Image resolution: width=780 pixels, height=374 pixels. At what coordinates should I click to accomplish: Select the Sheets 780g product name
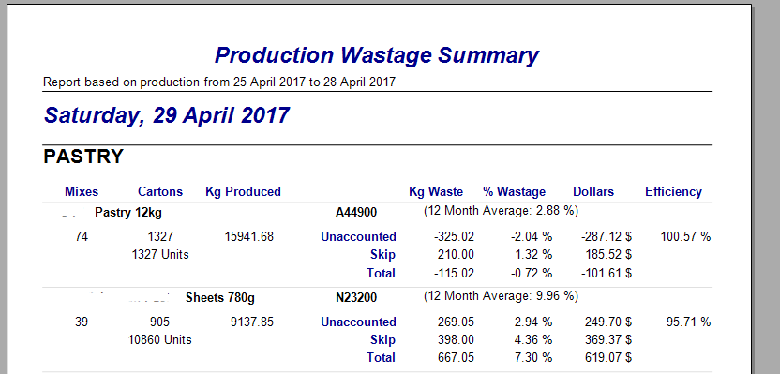coord(220,298)
